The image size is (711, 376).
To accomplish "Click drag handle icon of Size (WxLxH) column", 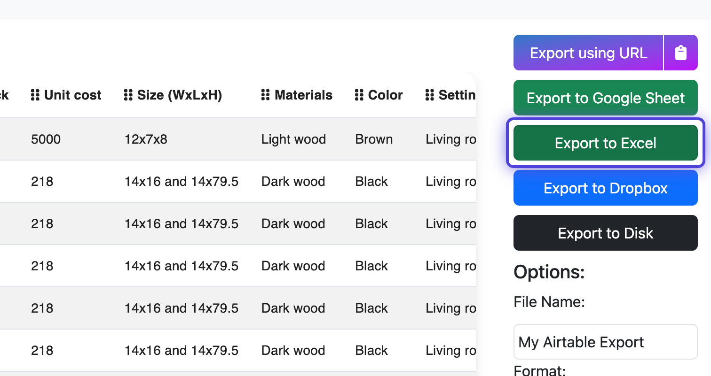I will (128, 95).
